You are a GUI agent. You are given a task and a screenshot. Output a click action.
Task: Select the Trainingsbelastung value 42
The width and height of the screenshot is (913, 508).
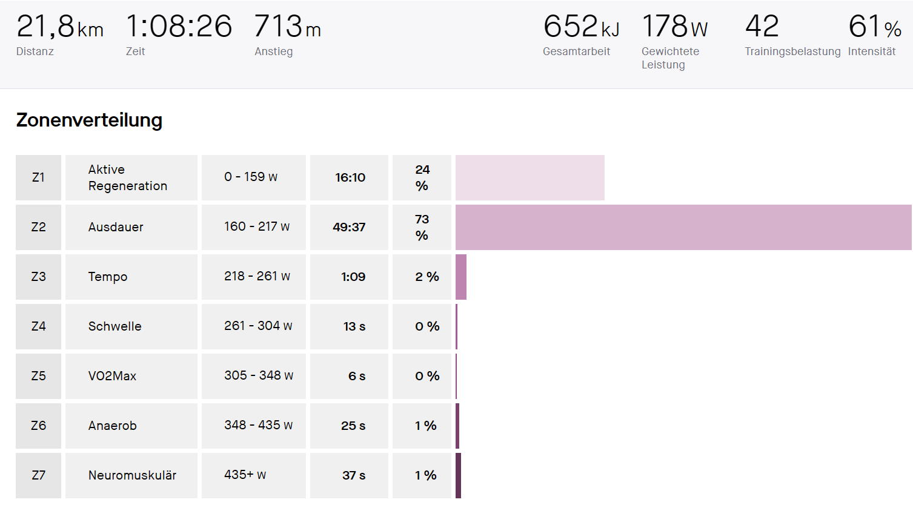click(x=762, y=27)
